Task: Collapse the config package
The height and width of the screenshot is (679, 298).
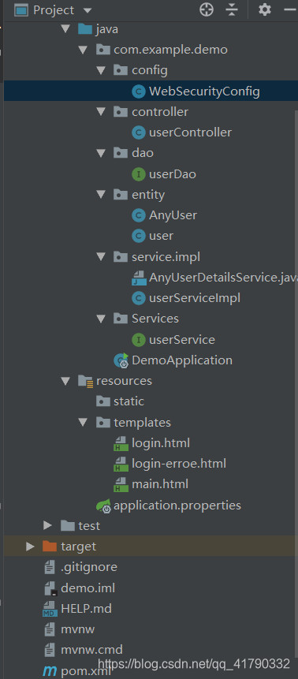Action: pos(102,70)
